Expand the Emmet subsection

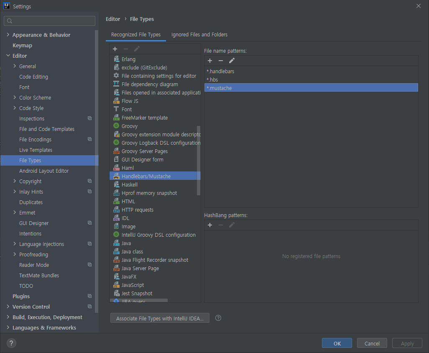(15, 212)
